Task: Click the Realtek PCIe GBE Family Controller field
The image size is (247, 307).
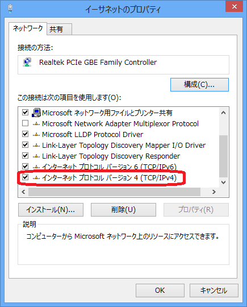Action: (123, 65)
